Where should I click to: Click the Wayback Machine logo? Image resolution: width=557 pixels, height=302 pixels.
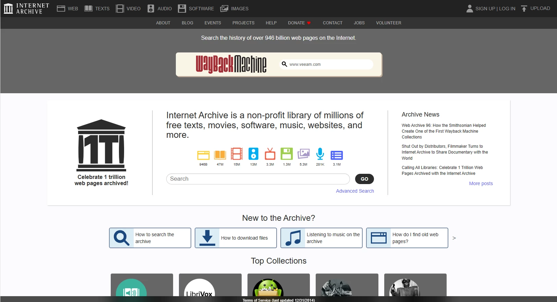tap(231, 64)
